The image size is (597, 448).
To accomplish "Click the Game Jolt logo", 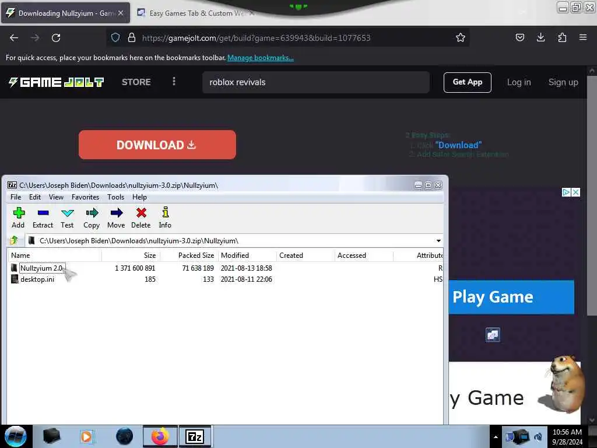I will click(x=56, y=82).
